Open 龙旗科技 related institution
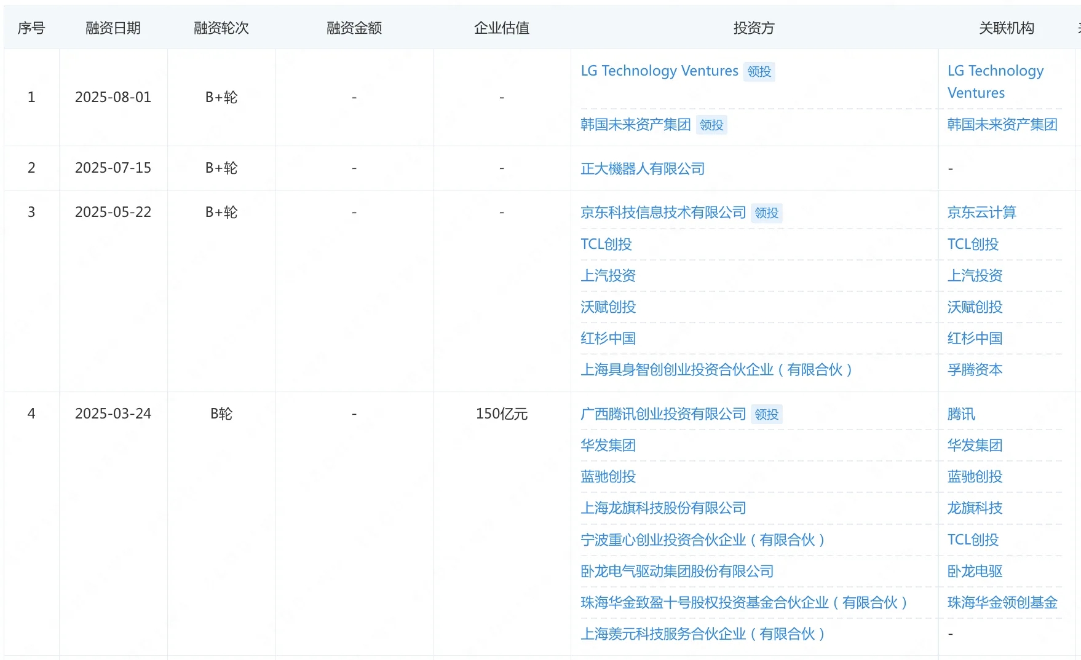The image size is (1081, 660). click(975, 508)
